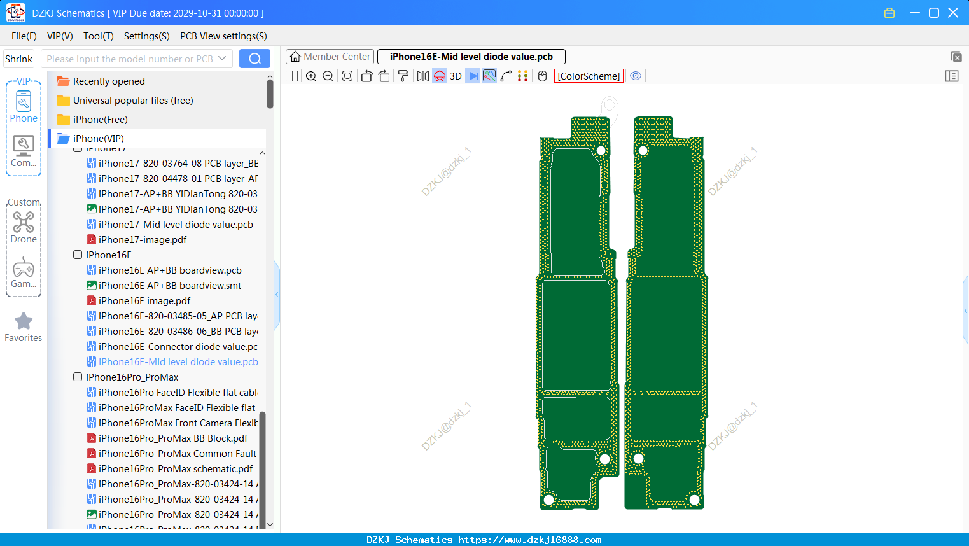Expand the right edge panel handle
This screenshot has height=546, width=969.
(966, 310)
